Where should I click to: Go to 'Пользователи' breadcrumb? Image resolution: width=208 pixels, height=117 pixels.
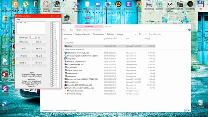click(98, 34)
